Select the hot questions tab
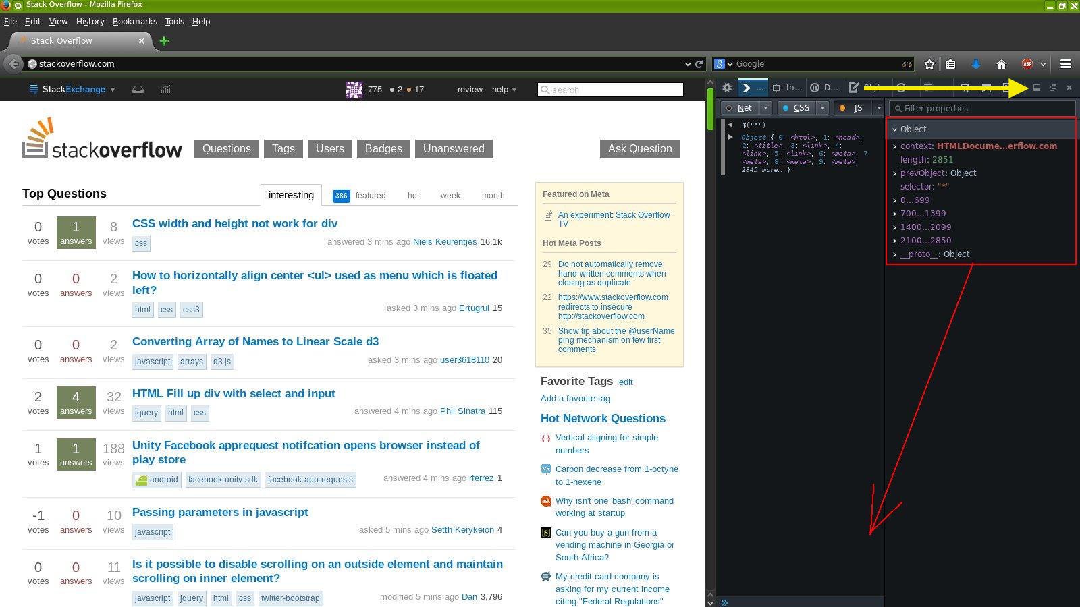 tap(414, 196)
